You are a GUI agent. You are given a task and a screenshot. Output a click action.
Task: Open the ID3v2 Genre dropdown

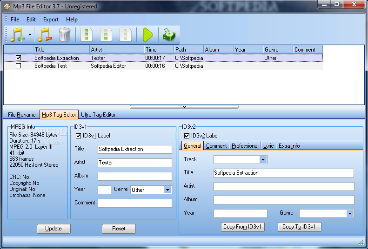(350, 213)
